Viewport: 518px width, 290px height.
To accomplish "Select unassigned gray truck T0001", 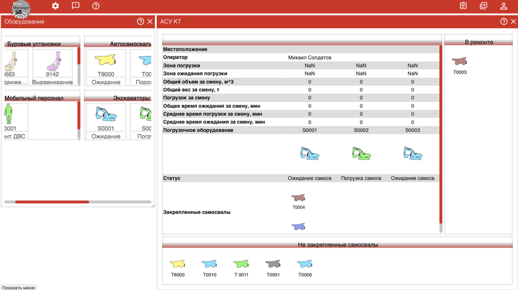I will (x=273, y=268).
